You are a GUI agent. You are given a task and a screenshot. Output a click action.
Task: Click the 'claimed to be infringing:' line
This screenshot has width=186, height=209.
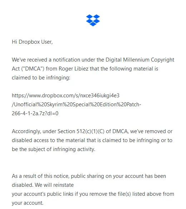pos(41,78)
